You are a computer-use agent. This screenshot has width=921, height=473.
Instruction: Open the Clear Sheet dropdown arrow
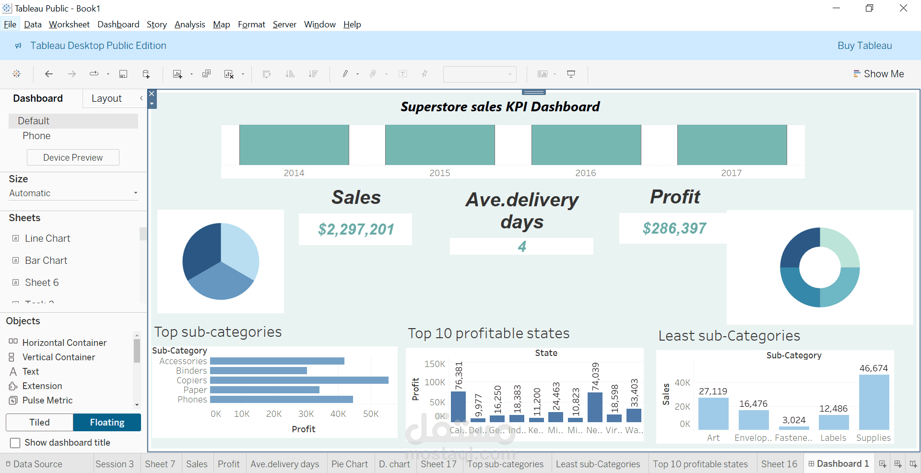pyautogui.click(x=243, y=74)
